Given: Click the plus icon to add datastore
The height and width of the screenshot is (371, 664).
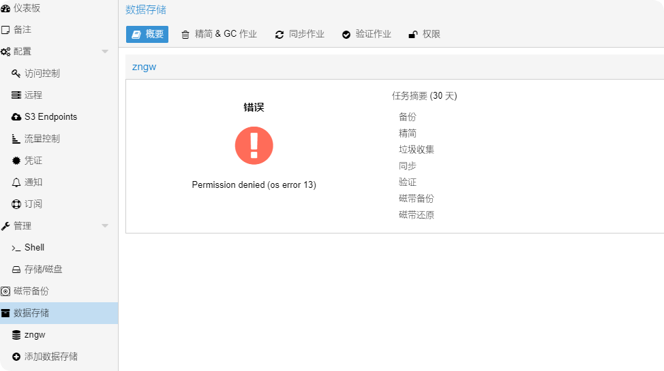Looking at the screenshot, I should (16, 357).
